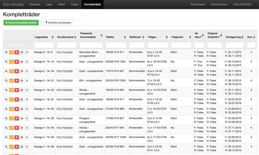Edit the Garage 6 - Nr. 44 entry
The width and height of the screenshot is (259, 155).
click(x=11, y=62)
